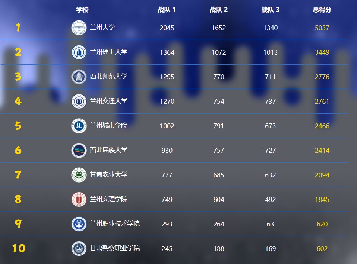Screen dimensions: 357x264
Task: Select the 总得分 column header
Action: pyautogui.click(x=322, y=10)
